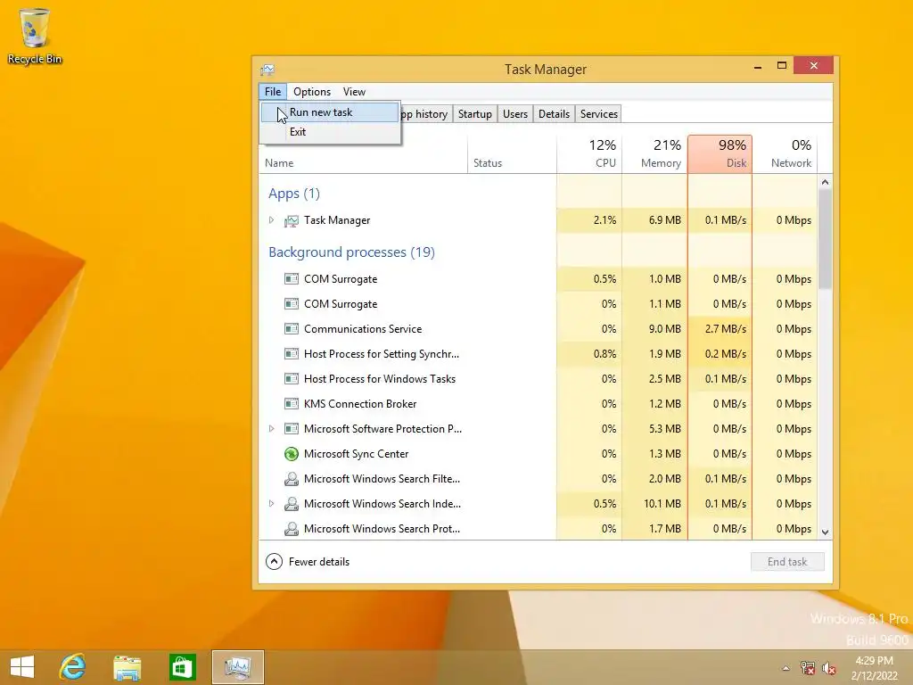Click the first COM Surrogate process icon
This screenshot has width=913, height=685.
click(x=292, y=279)
